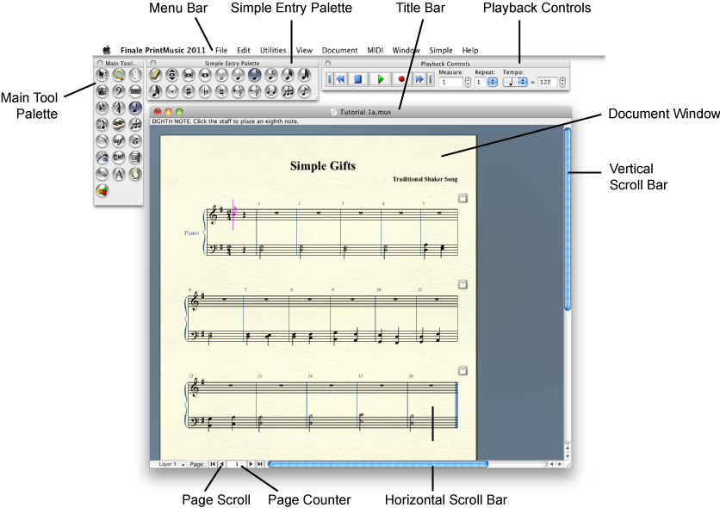Rewind playback with the double-left arrows
The image size is (720, 508).
(340, 79)
